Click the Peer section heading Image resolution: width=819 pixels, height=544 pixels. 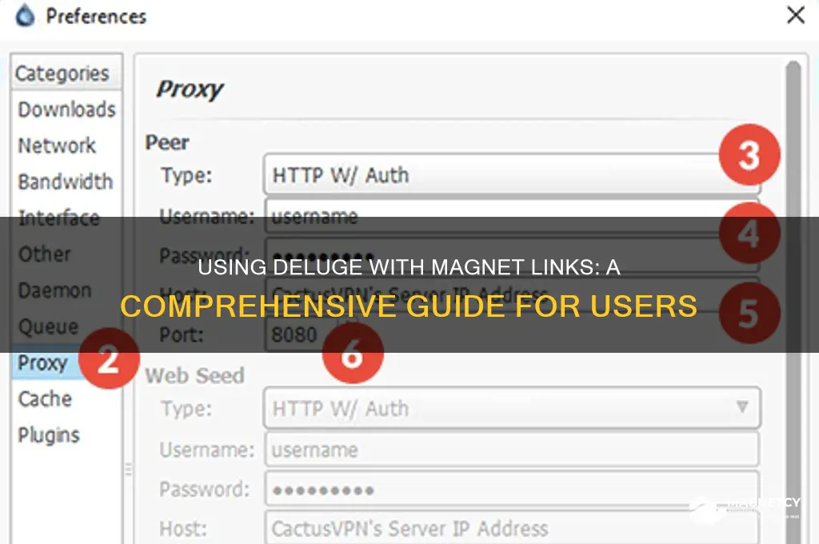coord(167,142)
